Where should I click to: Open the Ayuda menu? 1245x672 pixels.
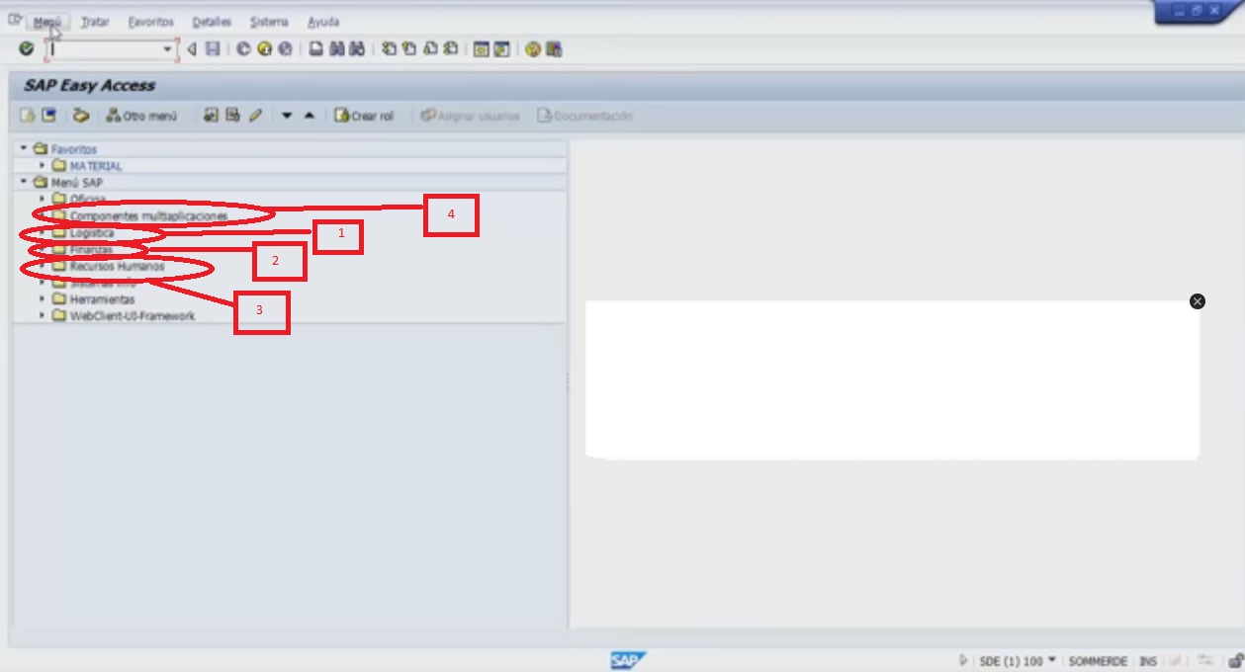click(x=324, y=21)
